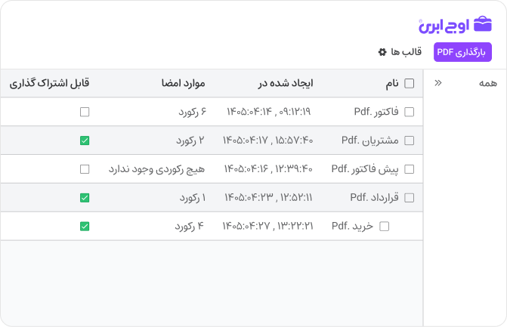This screenshot has height=327, width=507.
Task: Toggle the select-all checkbox next to نام
Action: pos(410,83)
